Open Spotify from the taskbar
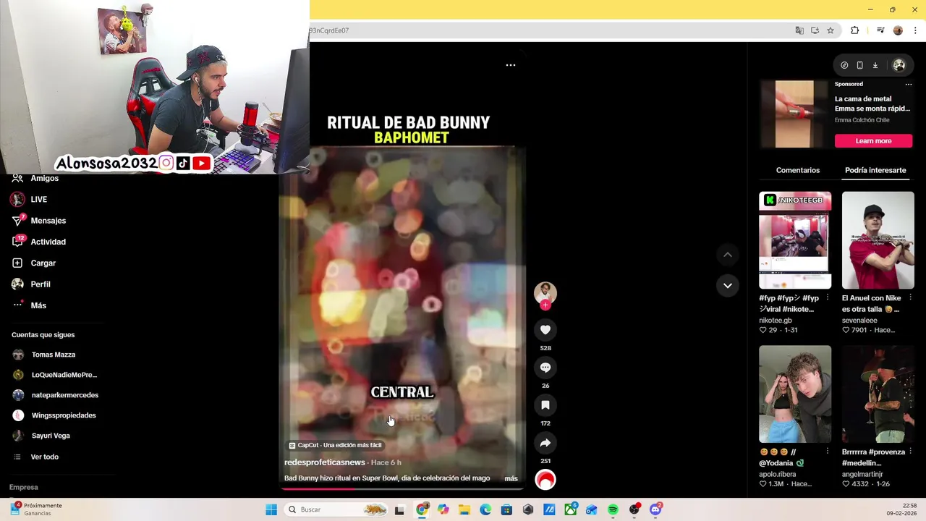Image resolution: width=926 pixels, height=521 pixels. tap(613, 509)
